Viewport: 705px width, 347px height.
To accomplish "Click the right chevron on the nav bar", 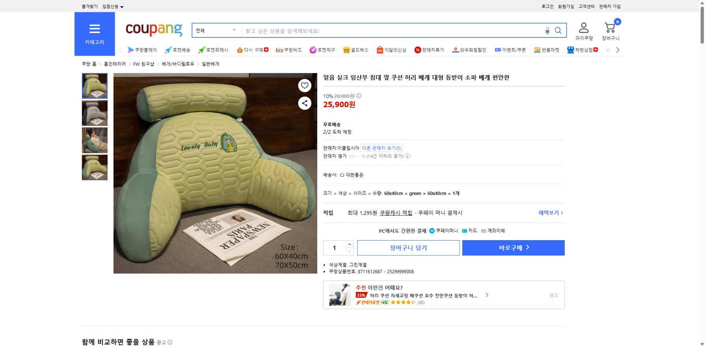I will [x=618, y=50].
